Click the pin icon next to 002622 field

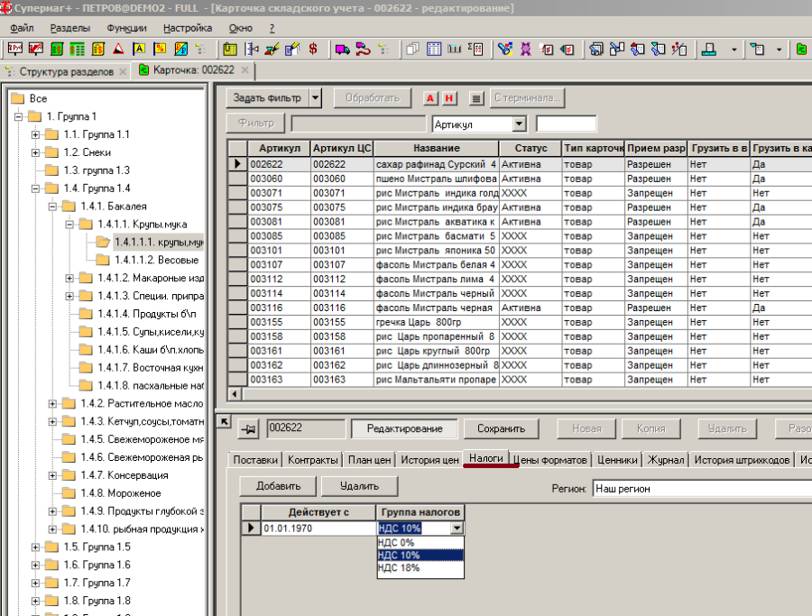[x=249, y=429]
